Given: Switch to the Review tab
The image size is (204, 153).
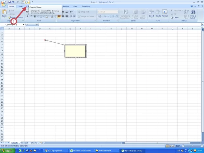Looking at the screenshot, I should click(66, 6).
